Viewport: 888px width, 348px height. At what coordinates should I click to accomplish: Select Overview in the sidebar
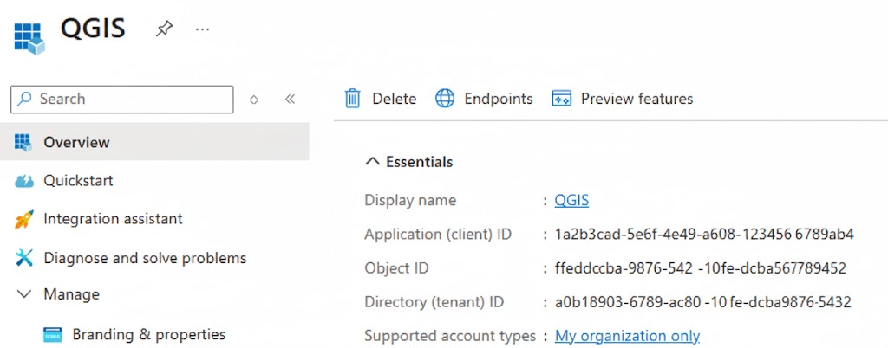154,142
